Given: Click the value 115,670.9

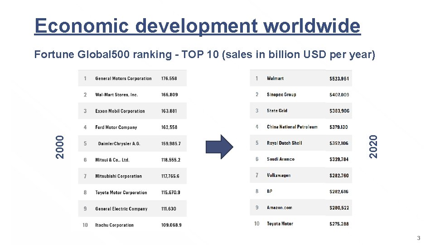Looking at the screenshot, I should click(x=171, y=192).
